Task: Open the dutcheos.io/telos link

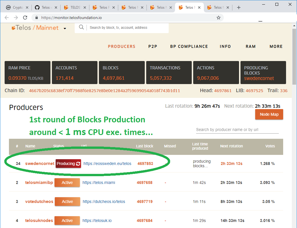Action: click(x=104, y=202)
